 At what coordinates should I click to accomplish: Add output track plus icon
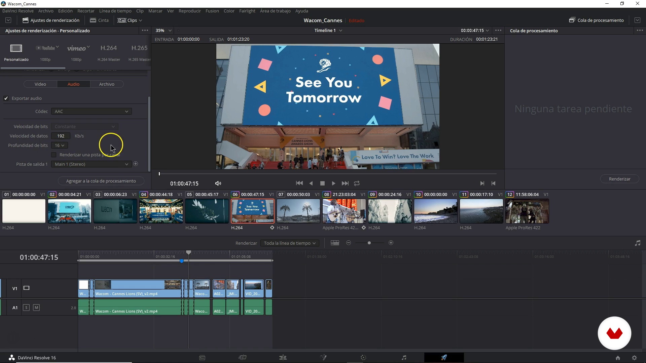point(136,164)
